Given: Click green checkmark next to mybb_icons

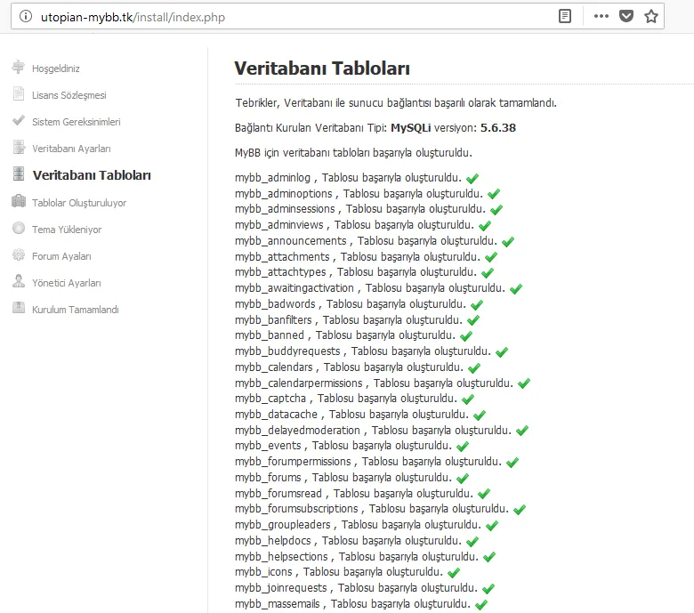Looking at the screenshot, I should (x=453, y=573).
